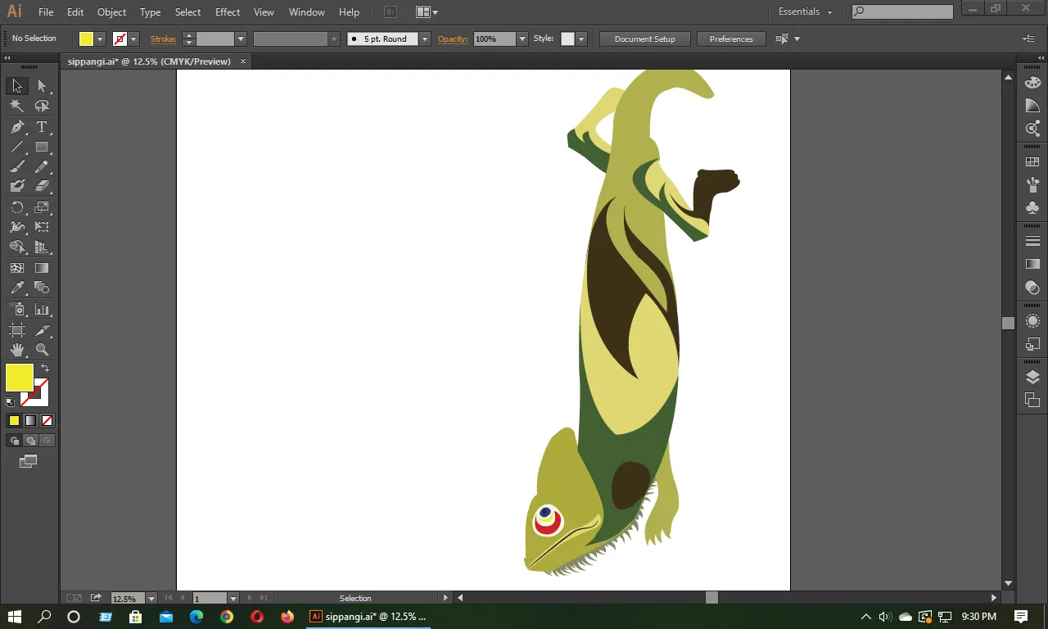Select the Pen tool
This screenshot has width=1048, height=629.
coord(17,127)
